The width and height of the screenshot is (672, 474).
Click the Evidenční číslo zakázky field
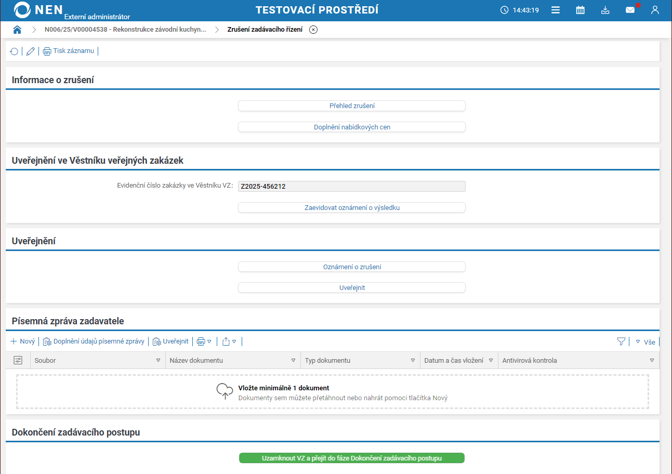352,186
